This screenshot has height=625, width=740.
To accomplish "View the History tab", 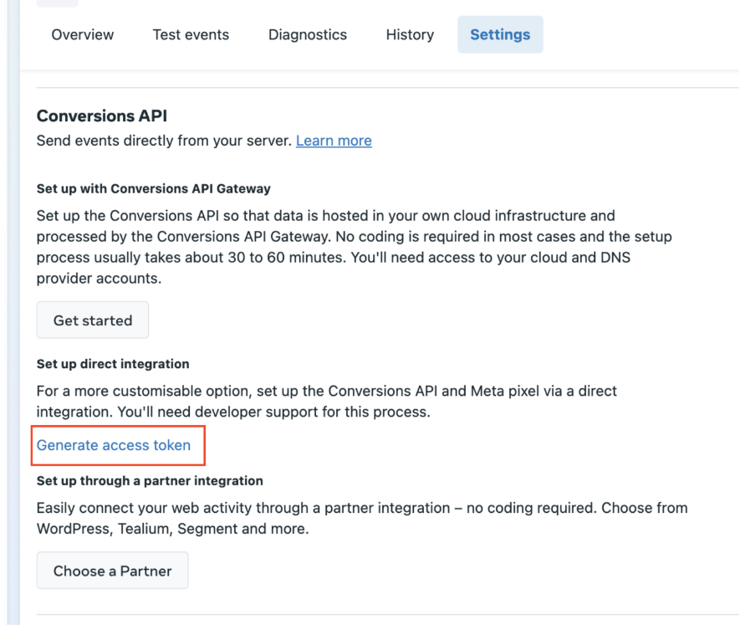I will click(x=410, y=34).
